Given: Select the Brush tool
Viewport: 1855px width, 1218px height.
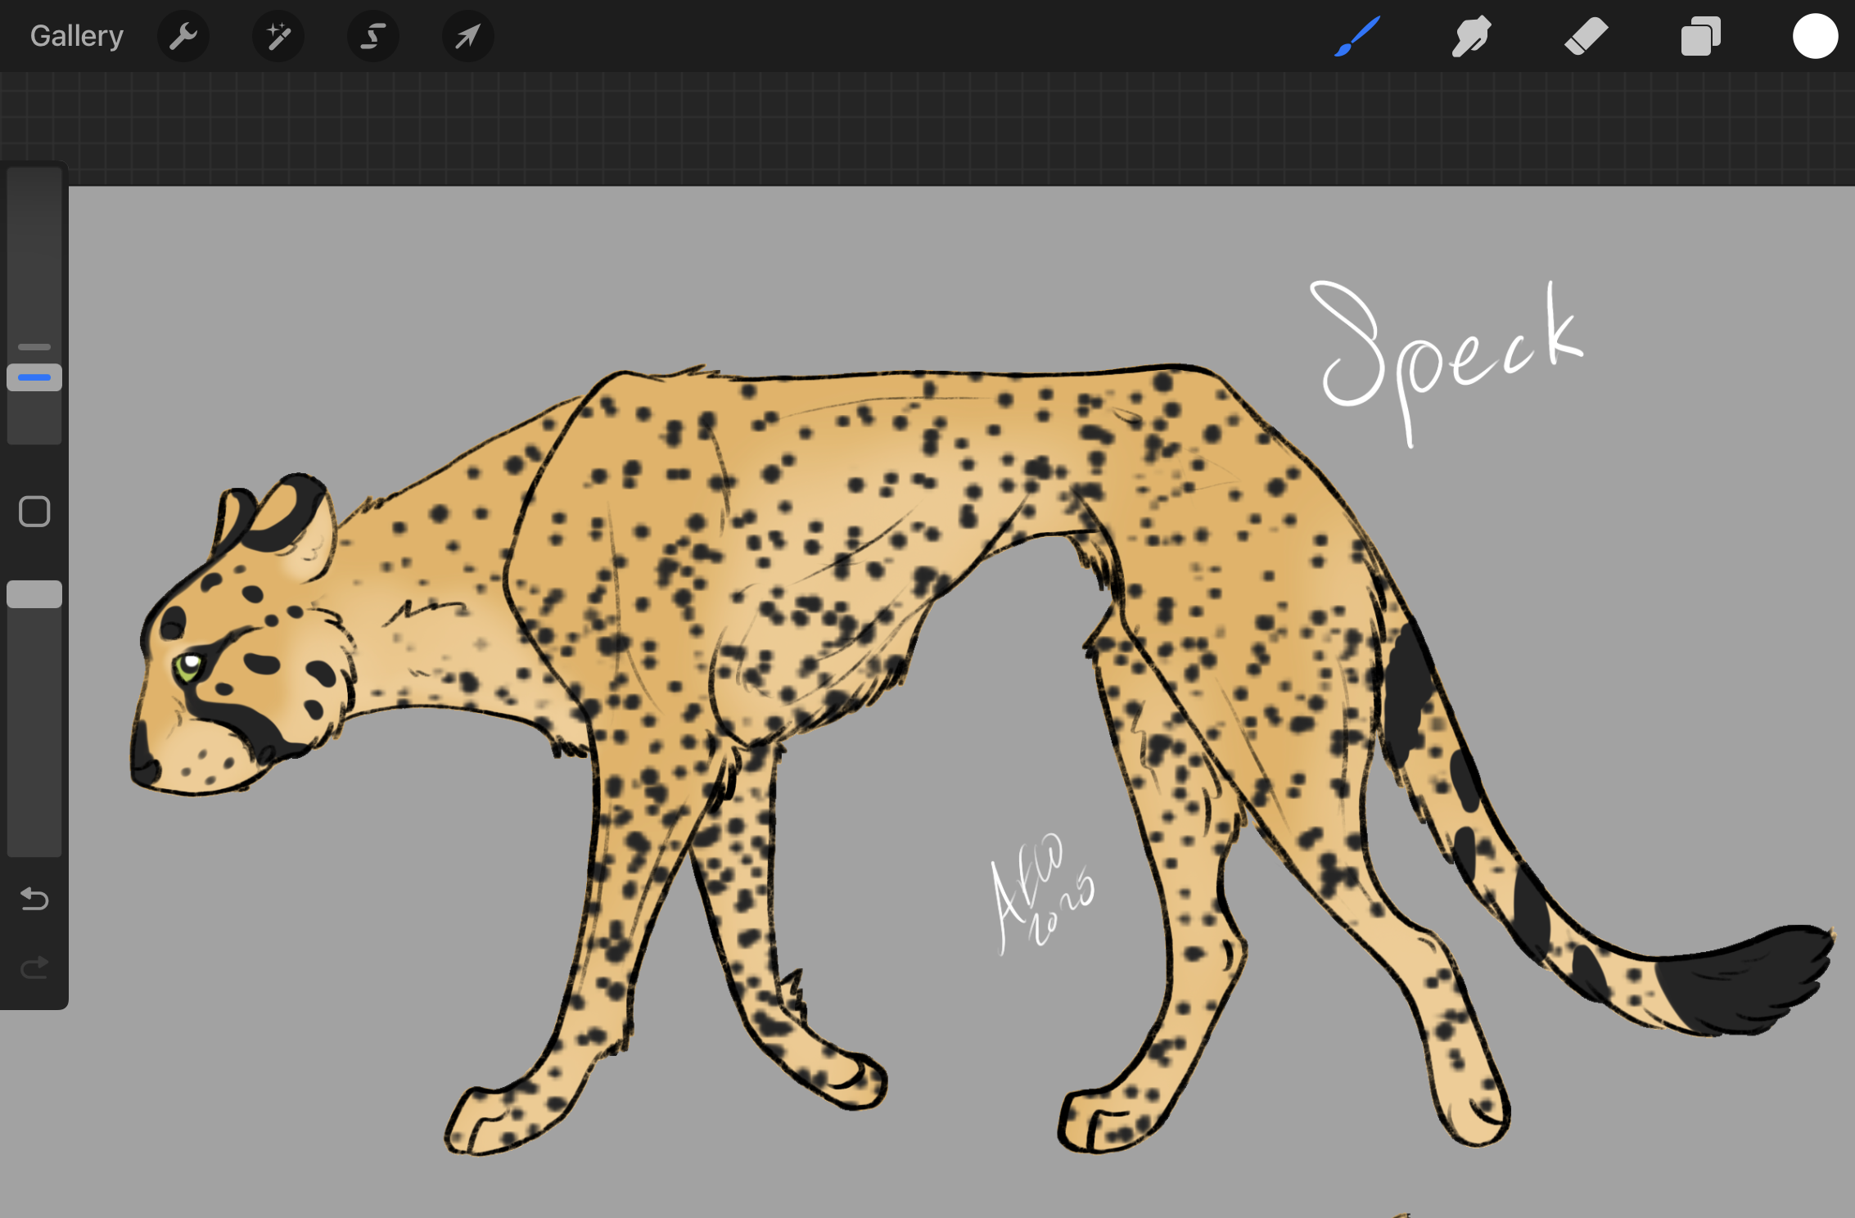Looking at the screenshot, I should click(x=1357, y=36).
